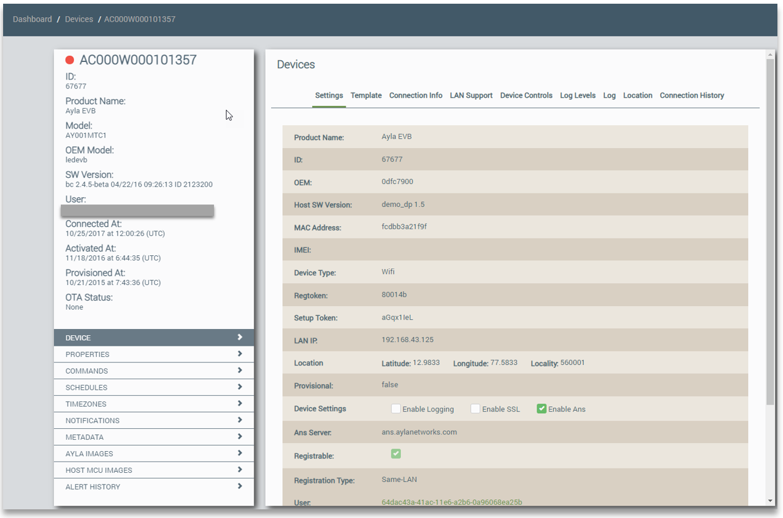783x518 pixels.
Task: Click the vertical scrollbar thumb
Action: 770,232
